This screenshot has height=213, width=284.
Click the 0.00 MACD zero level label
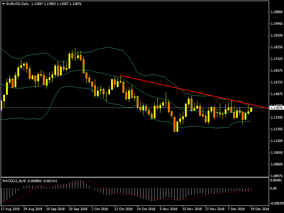(274, 189)
